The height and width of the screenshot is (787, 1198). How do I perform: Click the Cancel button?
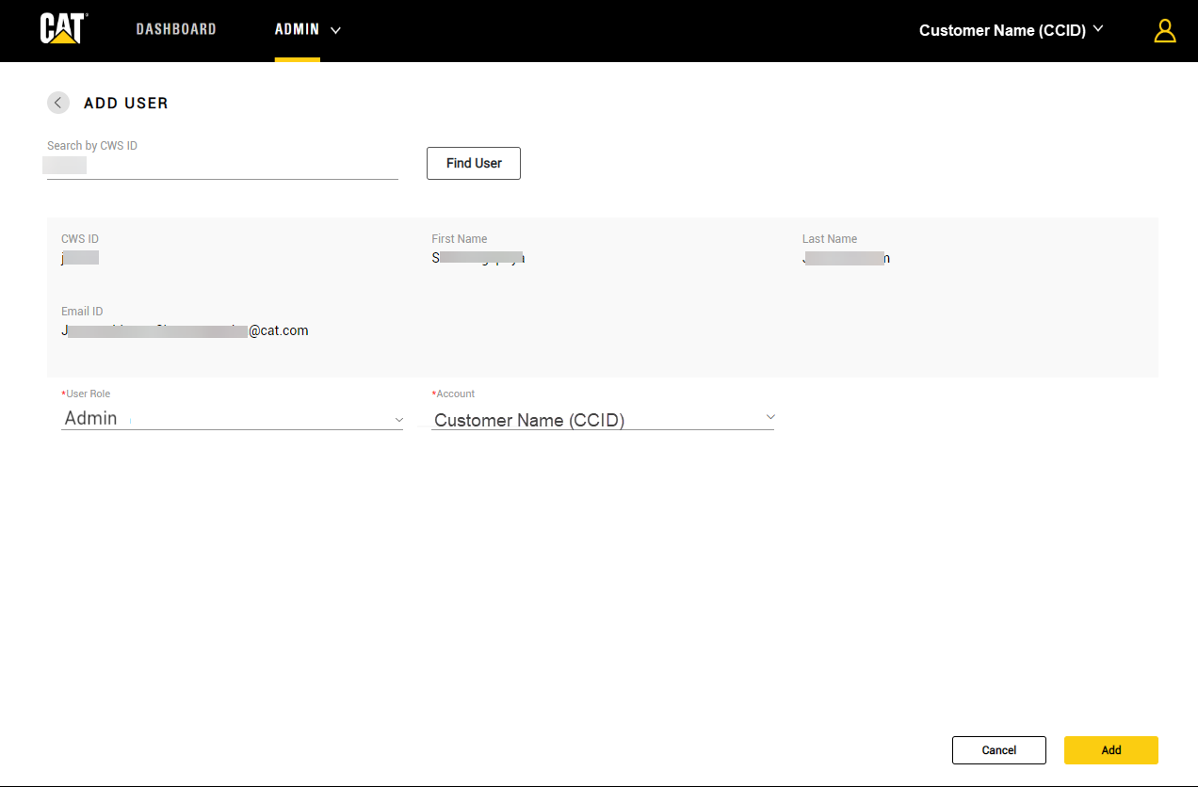pyautogui.click(x=998, y=750)
